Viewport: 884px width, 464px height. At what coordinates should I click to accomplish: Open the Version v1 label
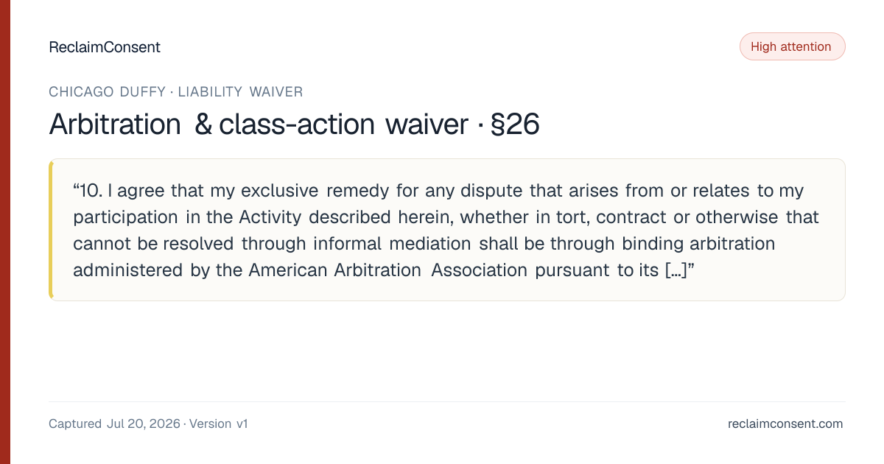(219, 423)
